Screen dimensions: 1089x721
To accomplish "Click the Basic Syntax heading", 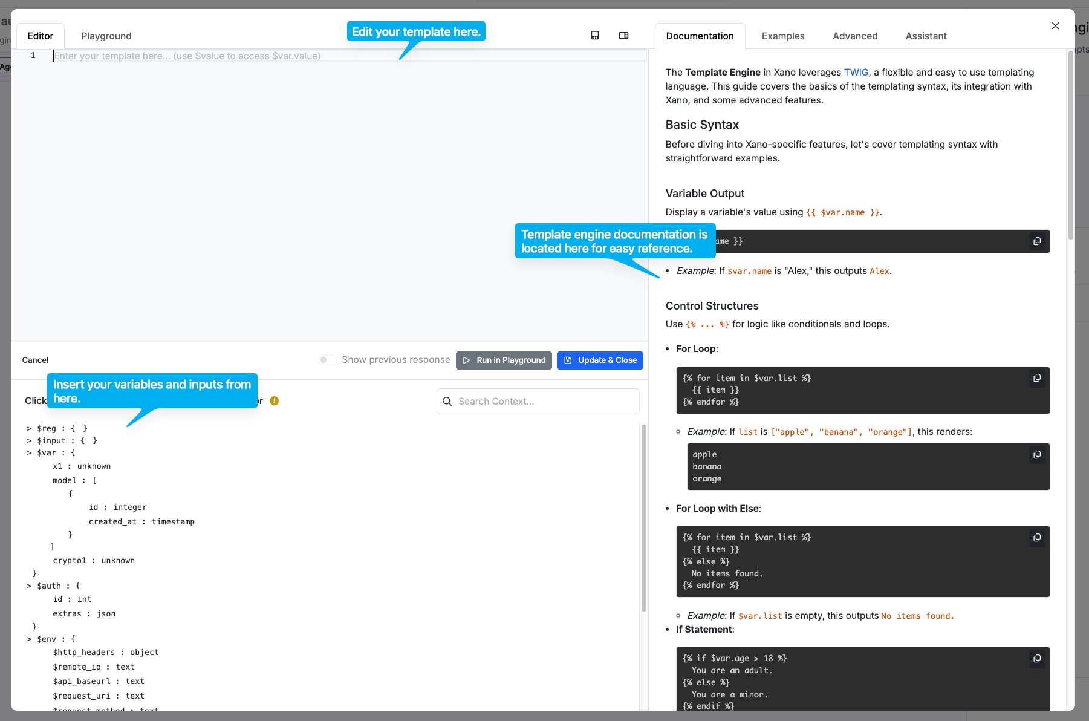I will point(702,125).
